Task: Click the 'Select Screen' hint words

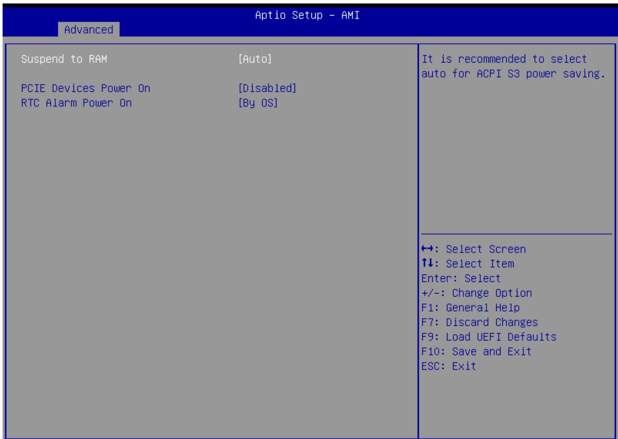Action: [x=486, y=250]
